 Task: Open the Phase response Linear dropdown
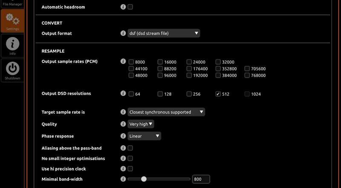144,136
